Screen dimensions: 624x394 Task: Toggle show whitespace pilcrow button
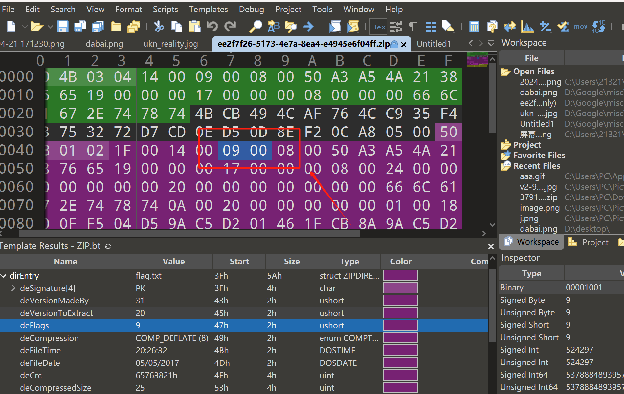point(413,27)
